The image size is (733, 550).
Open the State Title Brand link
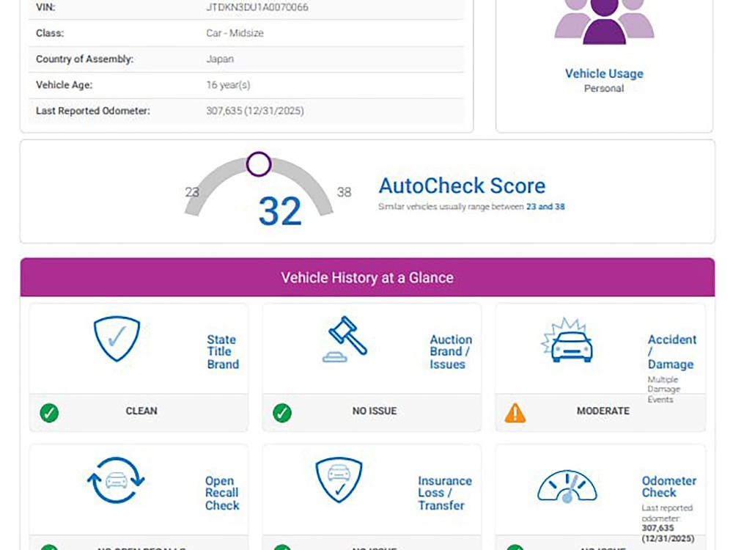click(222, 351)
